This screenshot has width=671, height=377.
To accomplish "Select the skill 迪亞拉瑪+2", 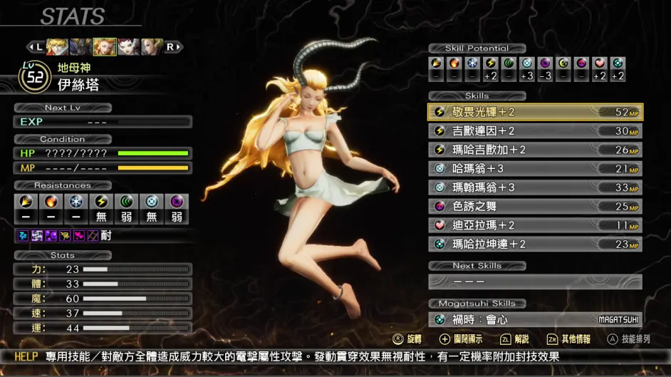I will point(536,225).
